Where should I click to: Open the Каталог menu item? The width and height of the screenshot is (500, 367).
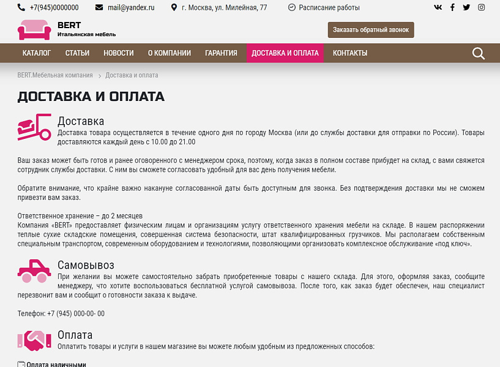coord(37,53)
